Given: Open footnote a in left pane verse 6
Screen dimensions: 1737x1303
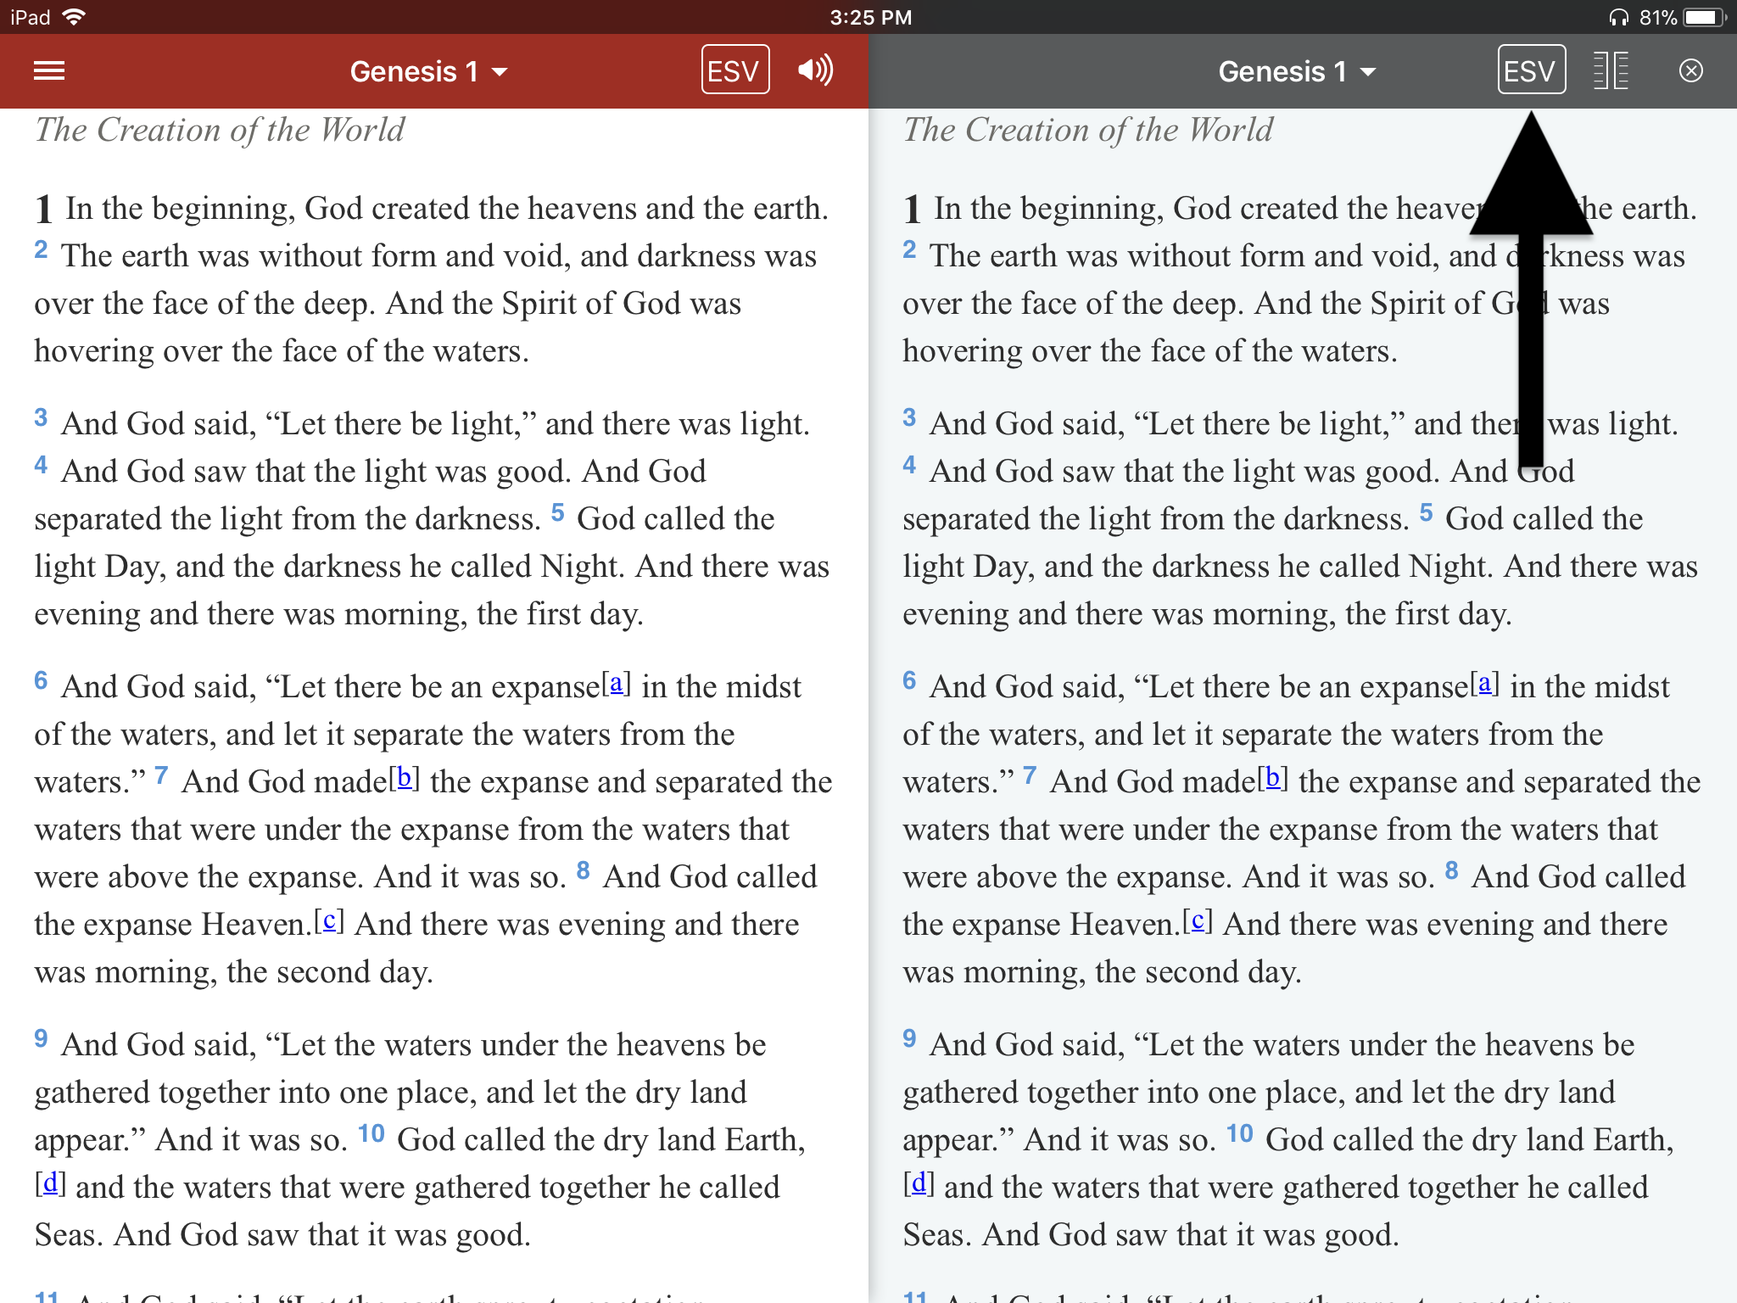Looking at the screenshot, I should [x=617, y=683].
